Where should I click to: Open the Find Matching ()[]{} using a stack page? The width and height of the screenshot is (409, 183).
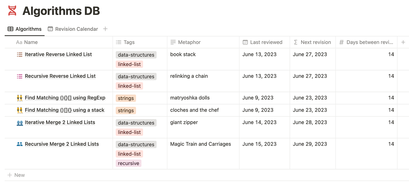64,110
